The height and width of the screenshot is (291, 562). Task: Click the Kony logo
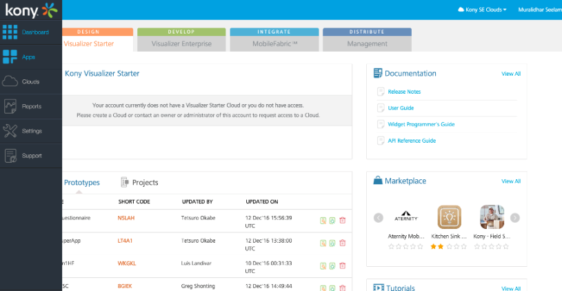[31, 10]
